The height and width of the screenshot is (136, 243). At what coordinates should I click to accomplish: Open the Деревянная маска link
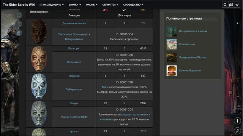click(74, 23)
